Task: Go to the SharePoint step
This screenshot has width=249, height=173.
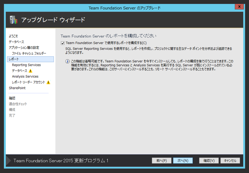Action: coord(17,88)
